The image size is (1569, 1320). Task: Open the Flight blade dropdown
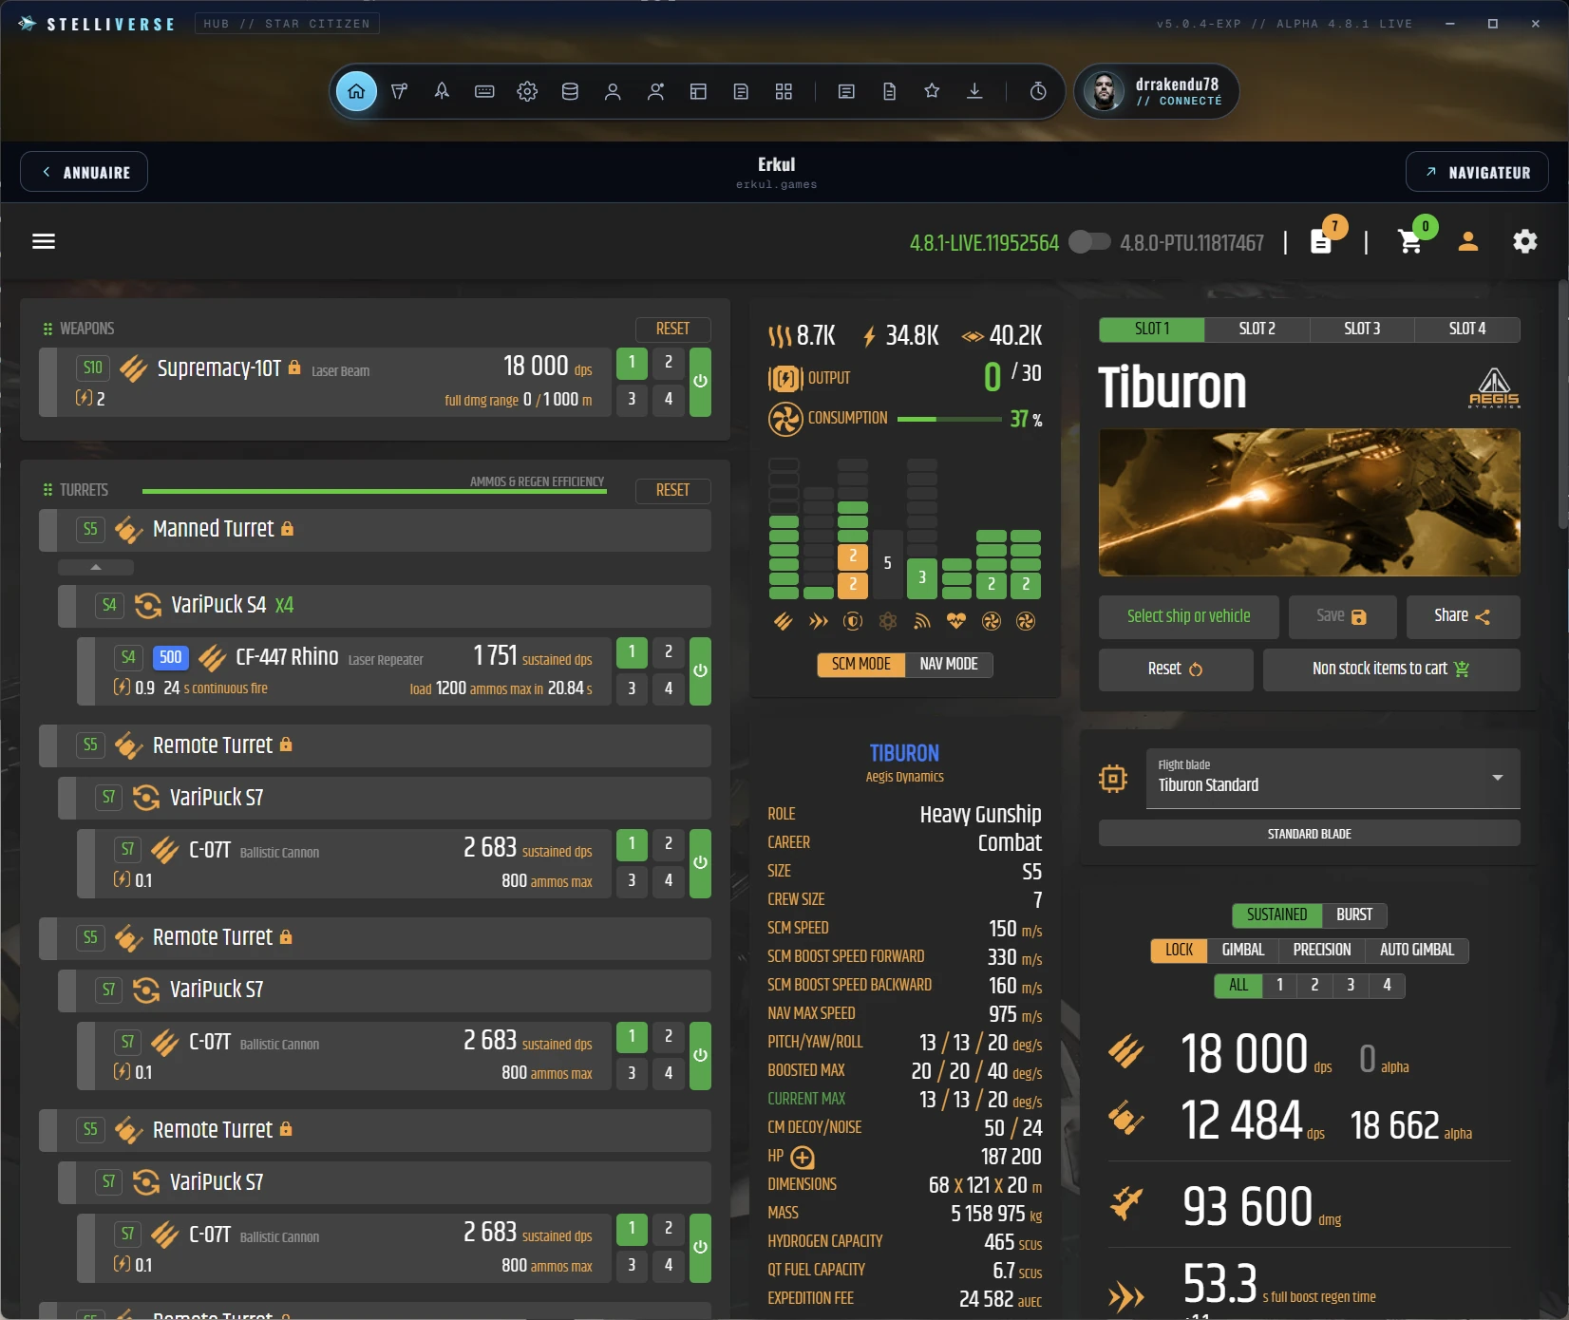[x=1333, y=779]
